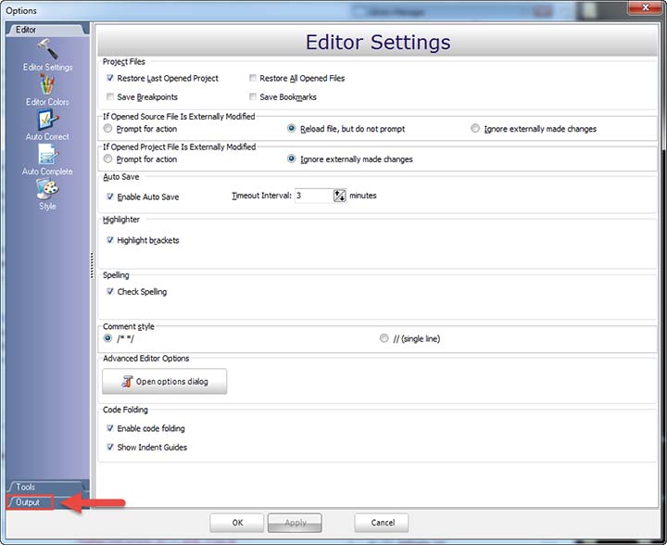667x545 pixels.
Task: Click the Cancel button
Action: (383, 523)
